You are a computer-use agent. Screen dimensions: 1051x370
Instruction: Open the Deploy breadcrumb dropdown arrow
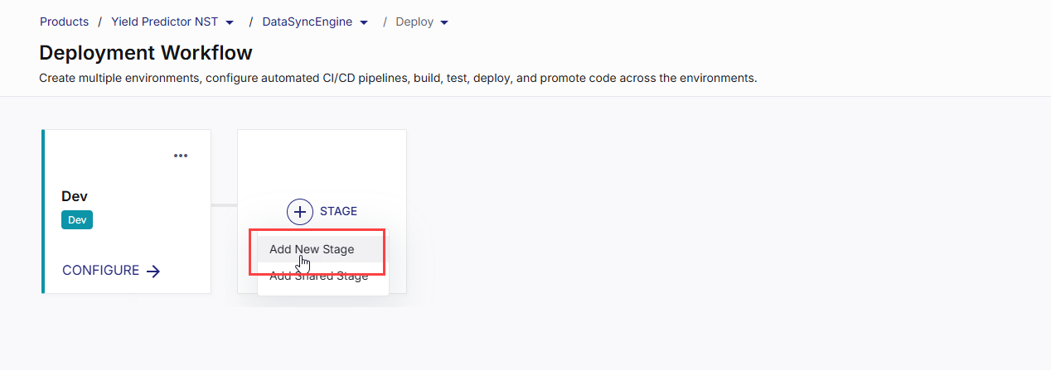click(x=444, y=22)
